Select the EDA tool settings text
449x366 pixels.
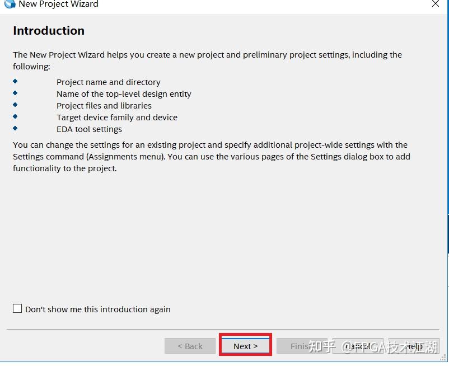pyautogui.click(x=89, y=129)
